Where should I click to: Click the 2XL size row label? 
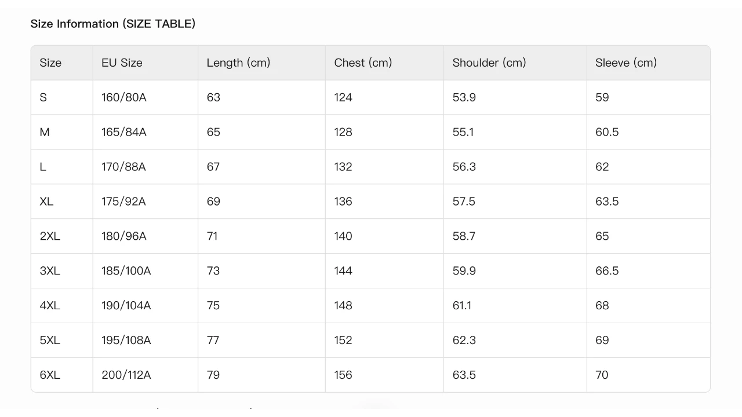50,236
